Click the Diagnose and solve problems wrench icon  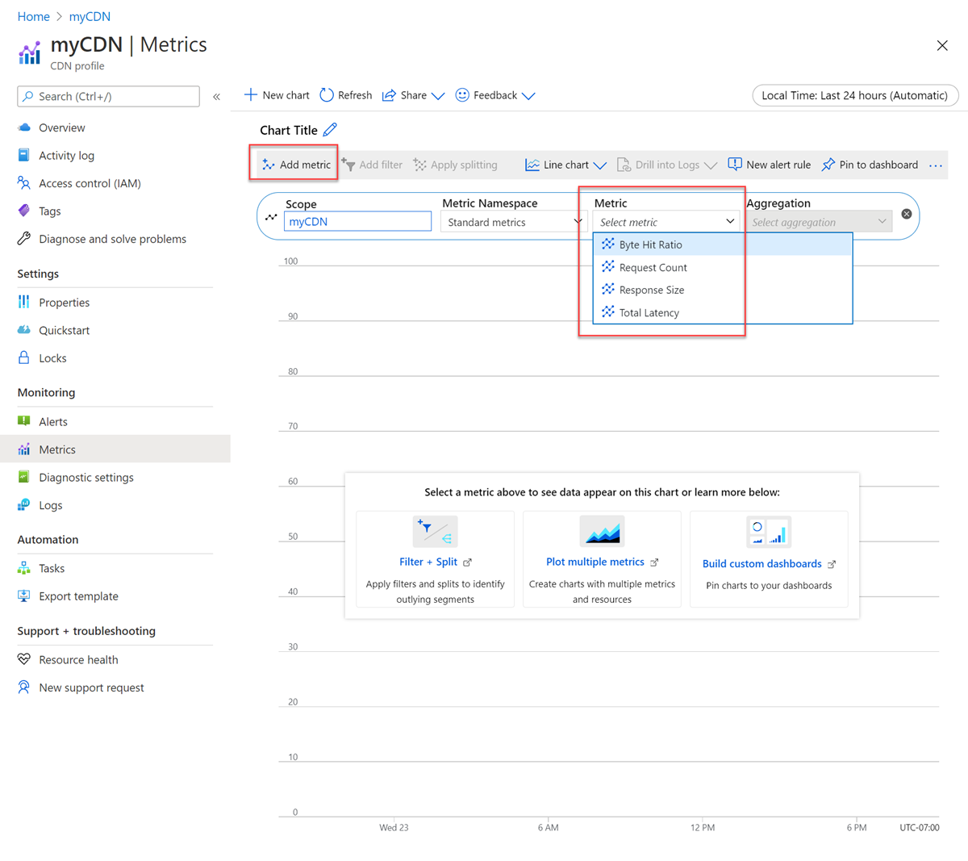24,239
